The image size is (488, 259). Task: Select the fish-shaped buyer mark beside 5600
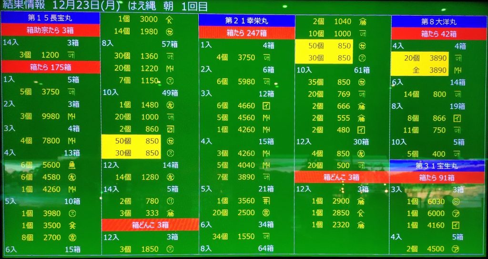(72, 165)
